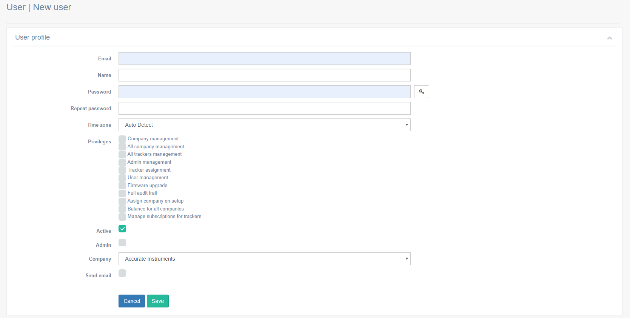Click the password generator key icon
This screenshot has height=318, width=630.
[421, 92]
